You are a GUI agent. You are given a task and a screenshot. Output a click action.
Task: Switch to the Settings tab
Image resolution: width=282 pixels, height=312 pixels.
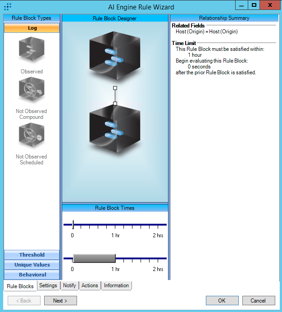pyautogui.click(x=48, y=285)
